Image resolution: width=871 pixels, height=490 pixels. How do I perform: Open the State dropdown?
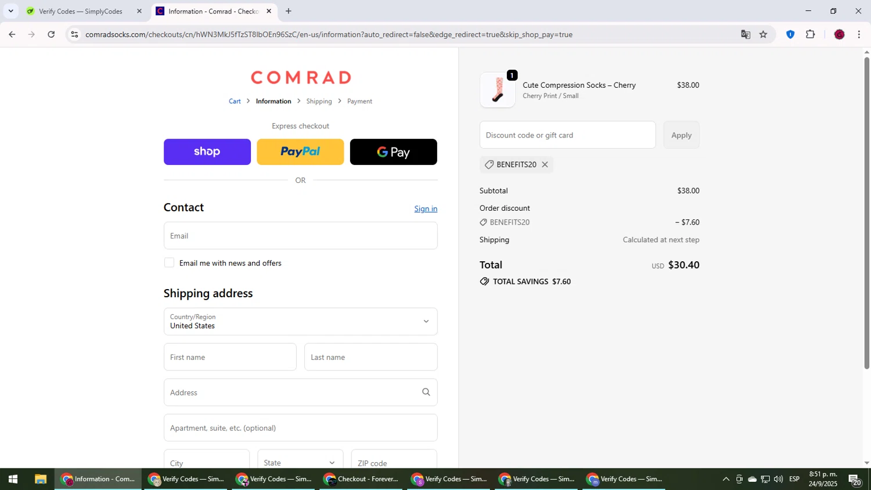[300, 463]
